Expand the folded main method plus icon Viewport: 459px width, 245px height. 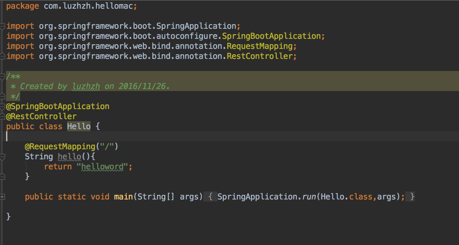[x=2, y=197]
